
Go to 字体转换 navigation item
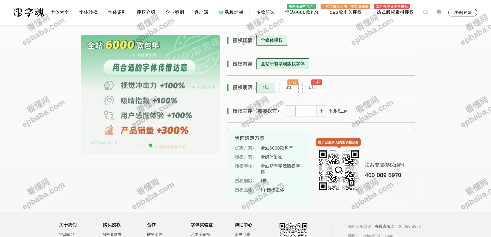coord(89,12)
